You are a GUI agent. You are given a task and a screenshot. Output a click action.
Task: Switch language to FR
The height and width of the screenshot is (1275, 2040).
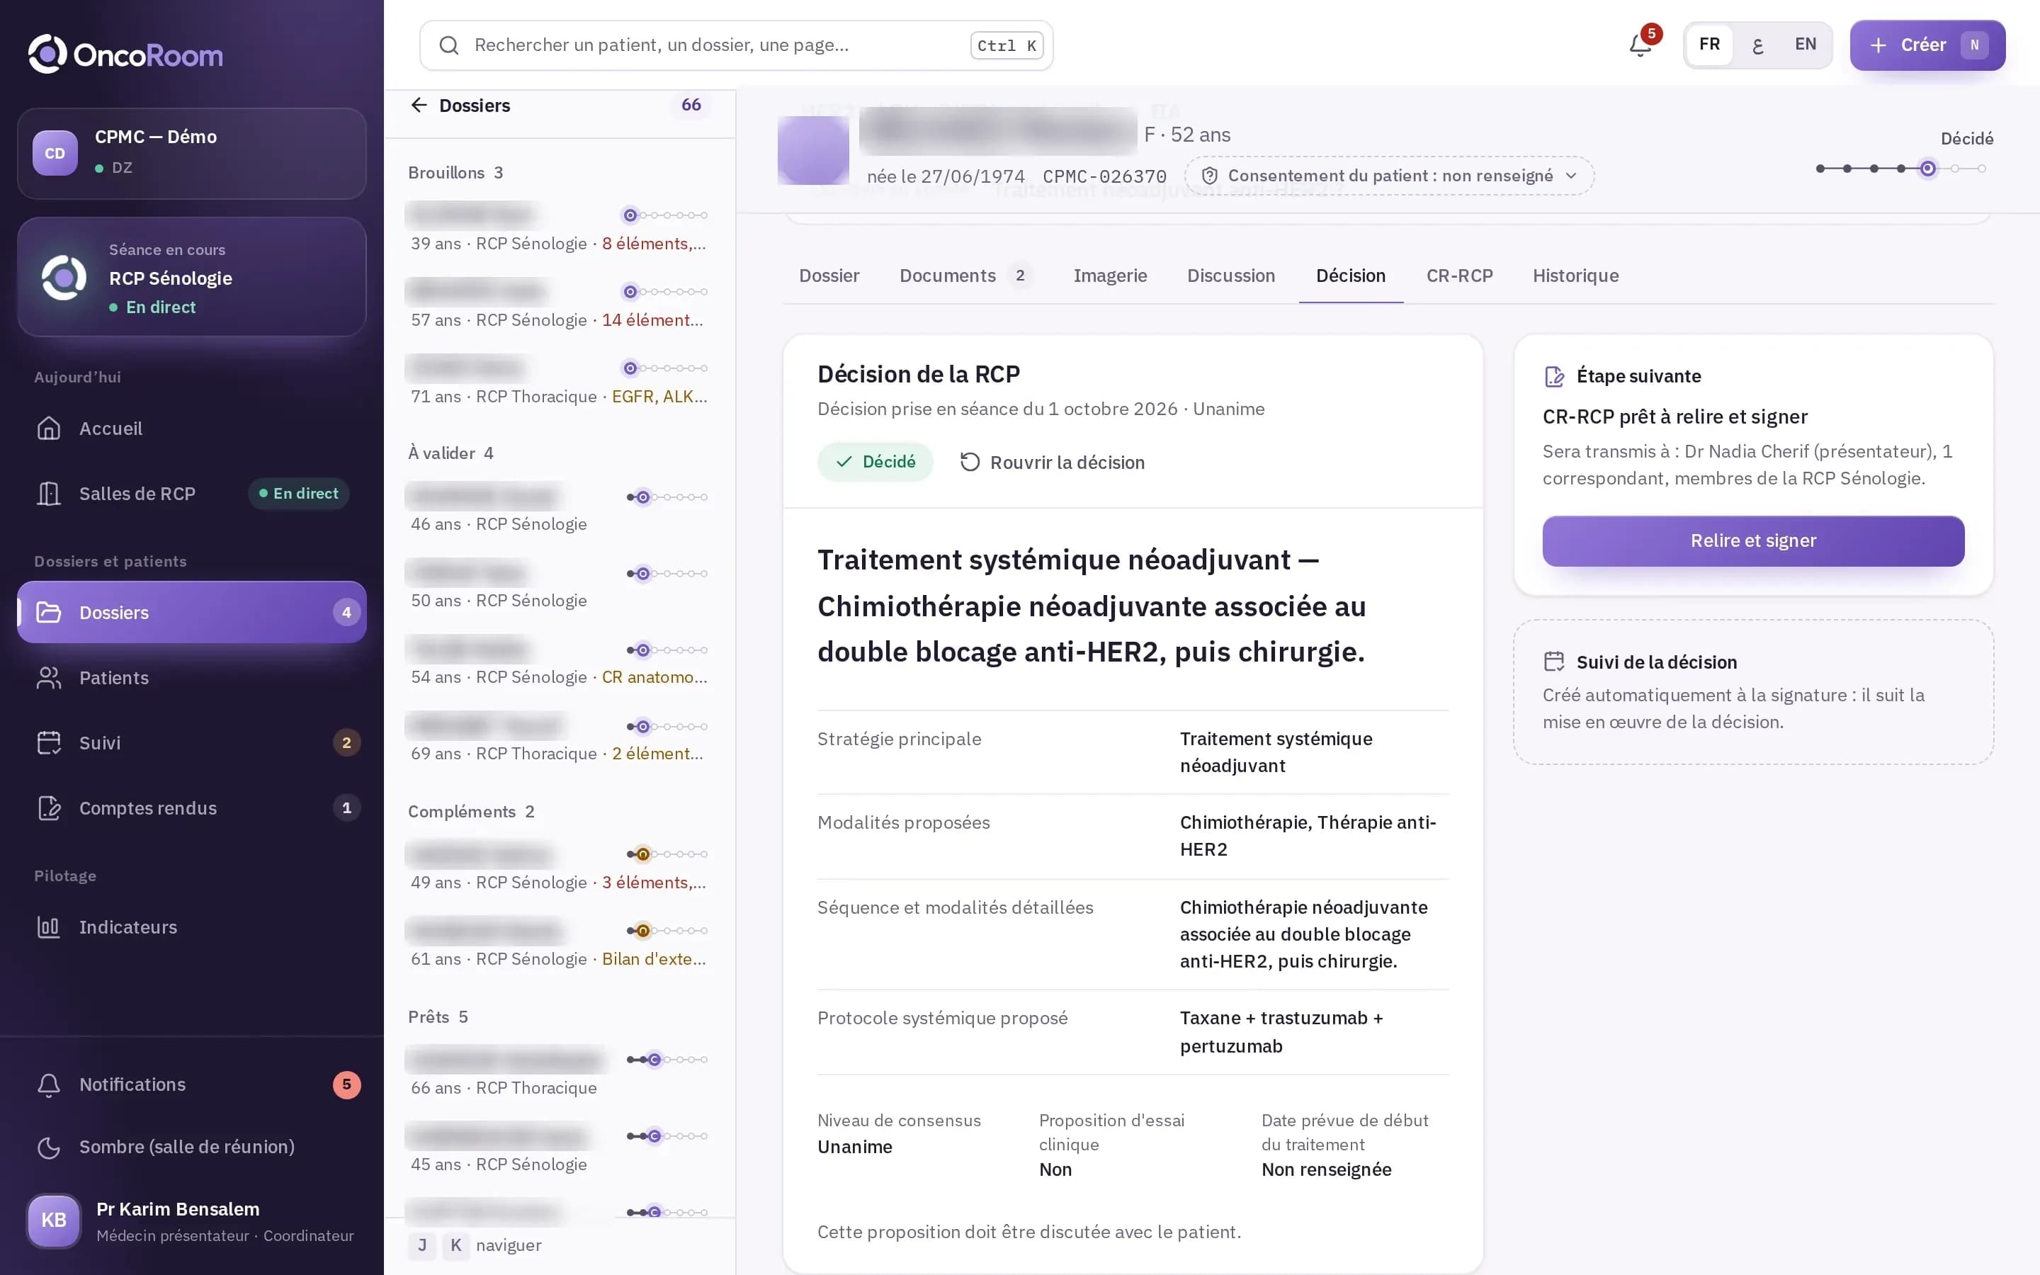[1709, 45]
